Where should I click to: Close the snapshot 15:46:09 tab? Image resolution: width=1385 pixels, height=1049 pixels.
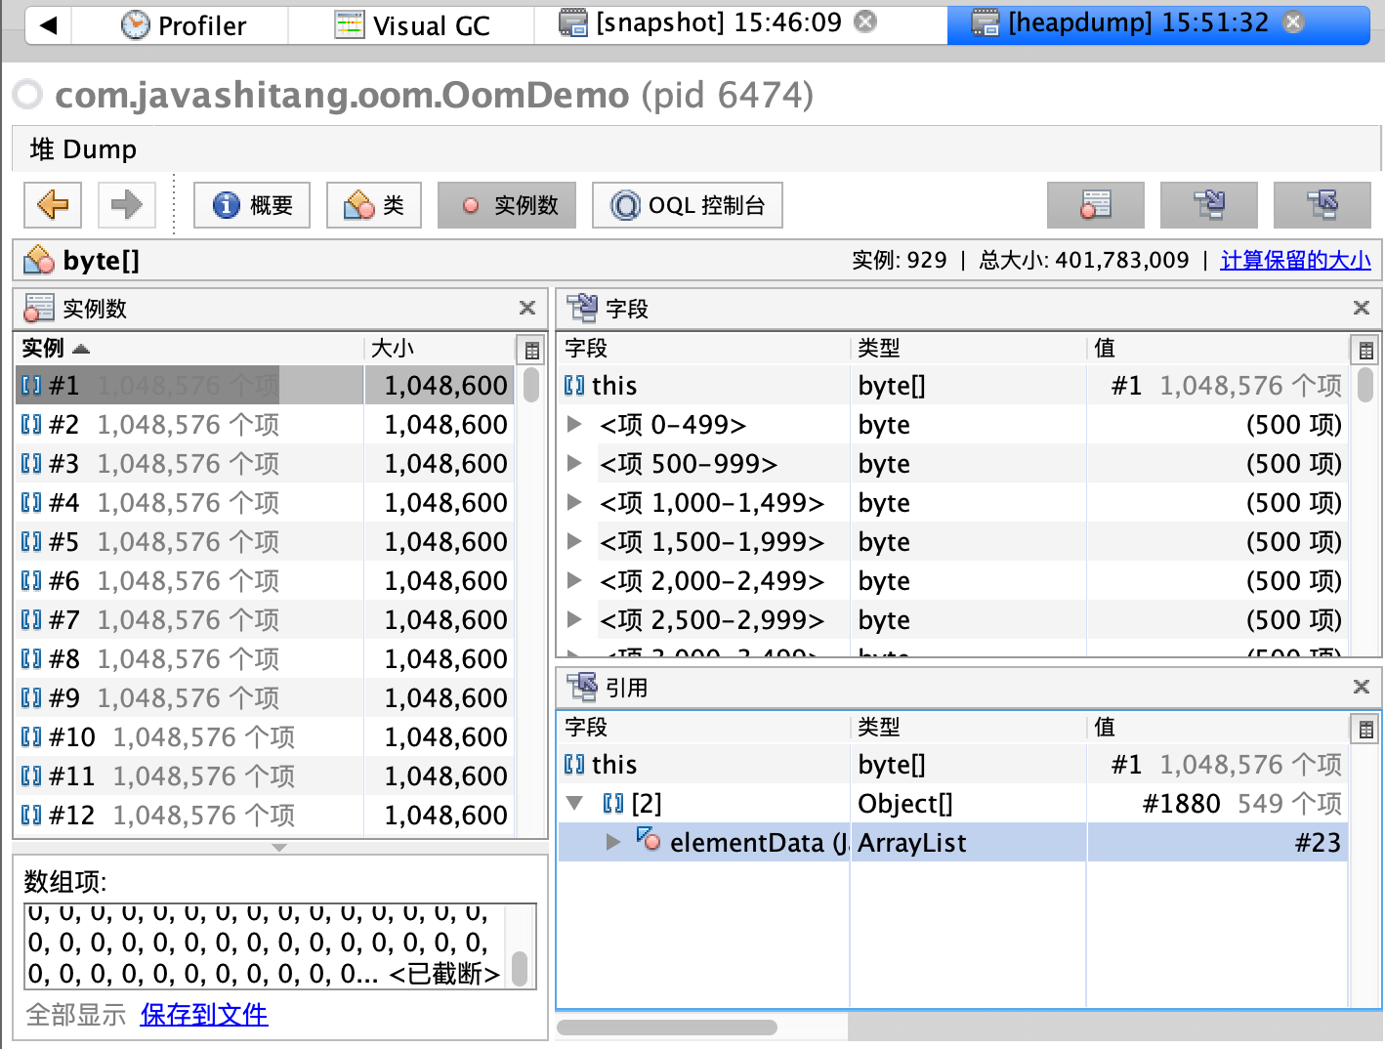point(865,21)
